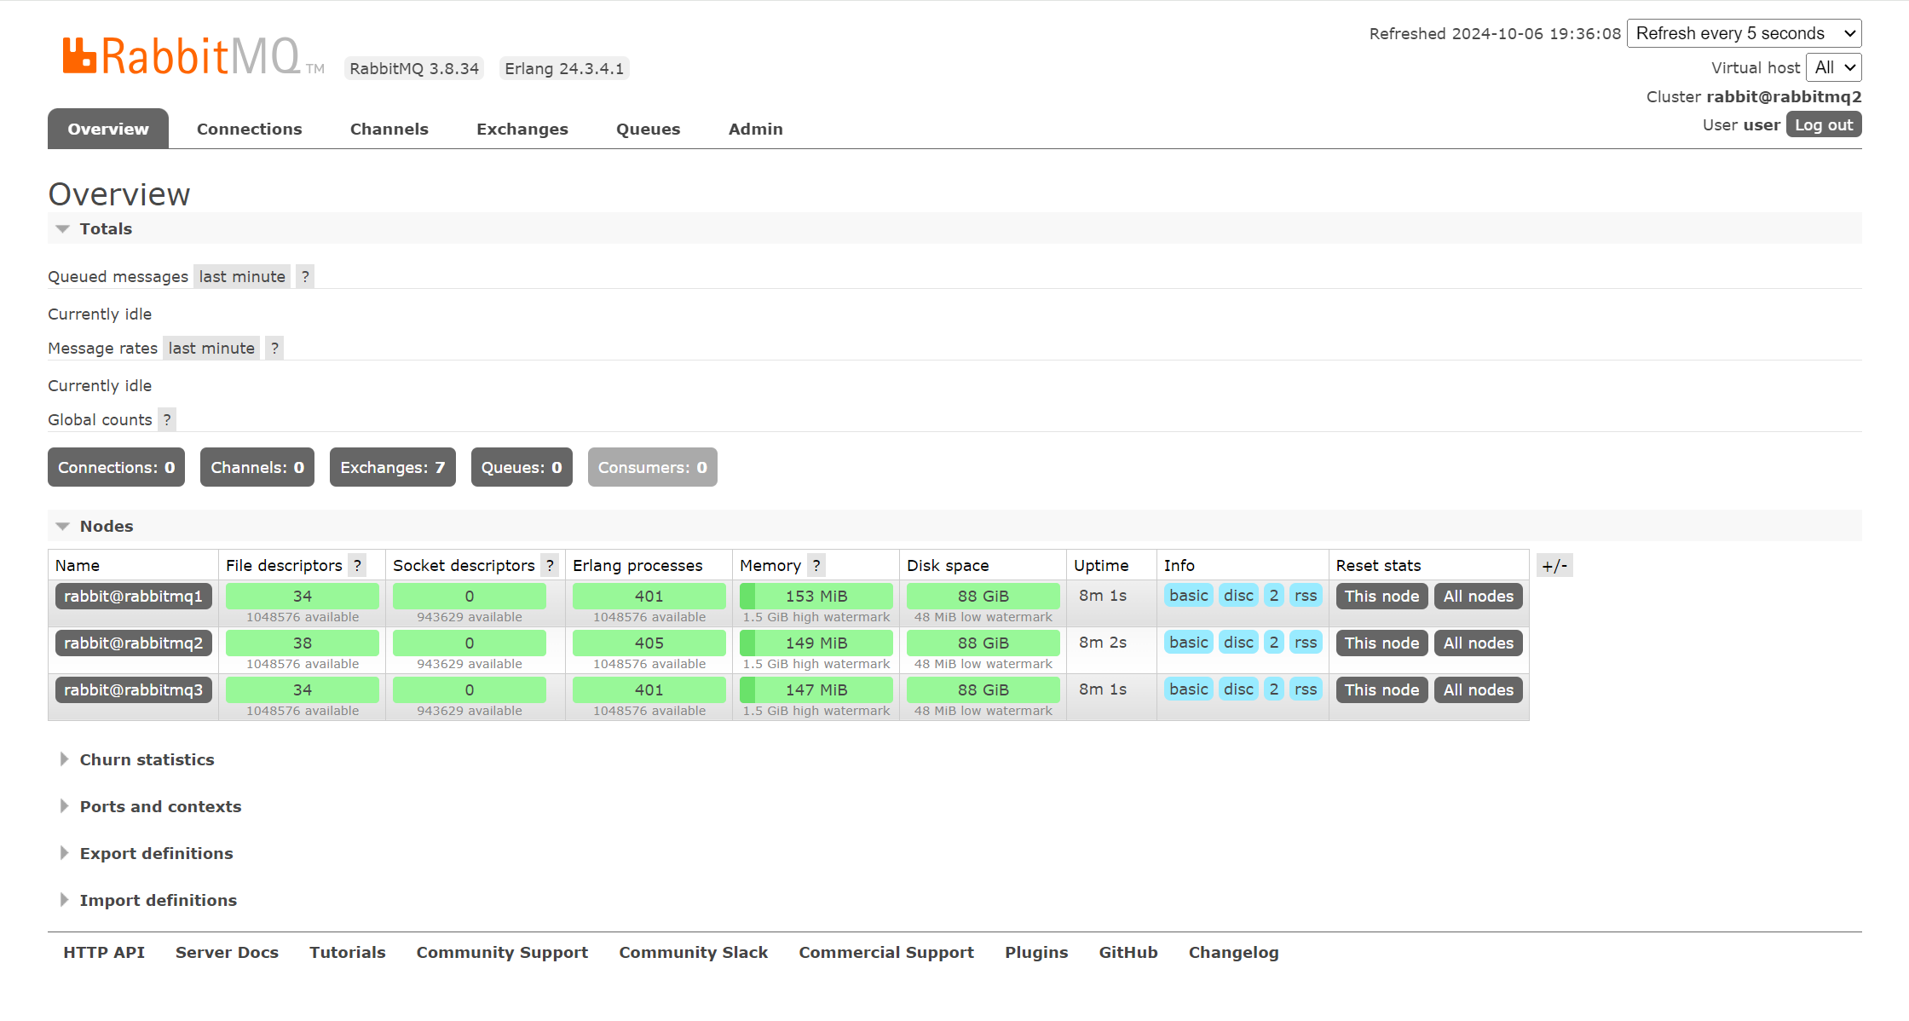Click rss info tag for rabbitmq3
Image resolution: width=1909 pixels, height=1021 pixels.
coord(1306,689)
